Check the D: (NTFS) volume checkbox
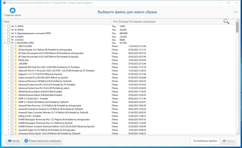The width and height of the screenshot is (242, 148). pos(8,30)
